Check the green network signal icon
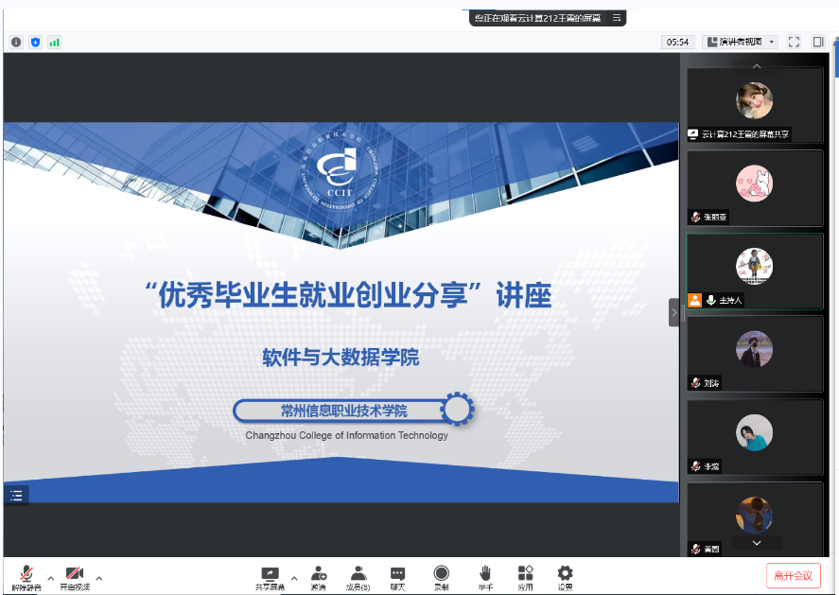This screenshot has height=595, width=839. [x=54, y=43]
